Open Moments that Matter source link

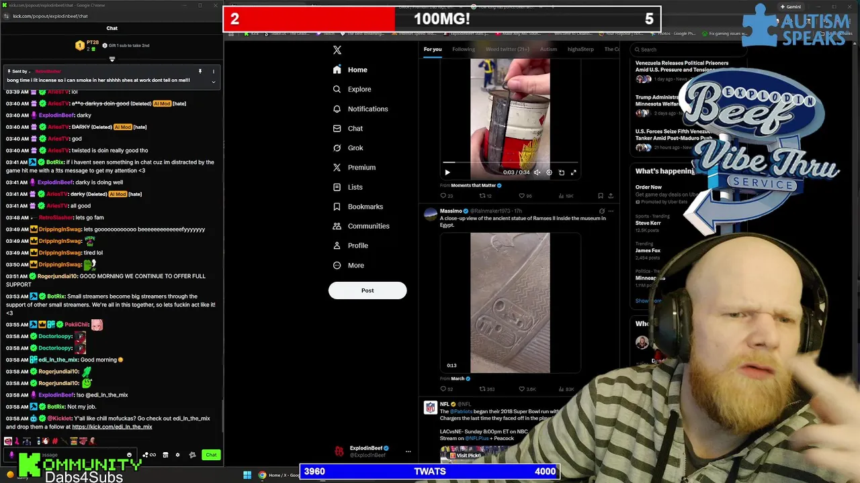473,185
